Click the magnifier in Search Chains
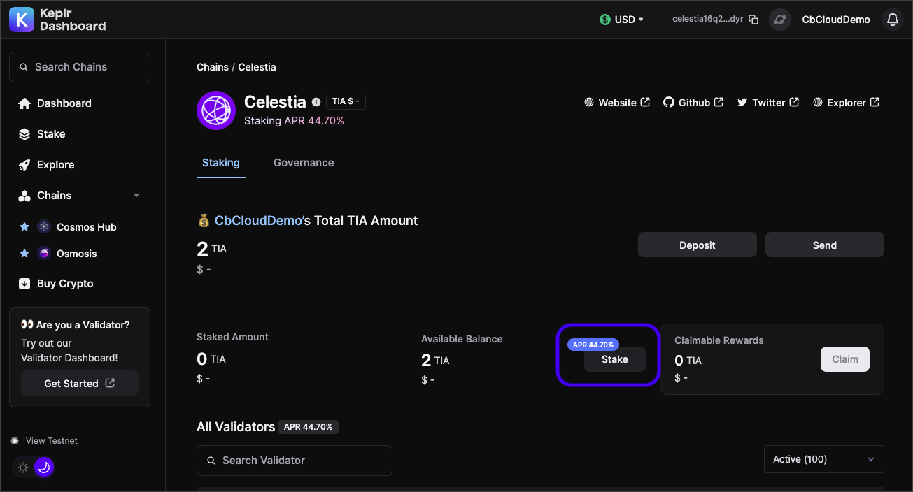Viewport: 913px width, 492px height. [x=24, y=67]
